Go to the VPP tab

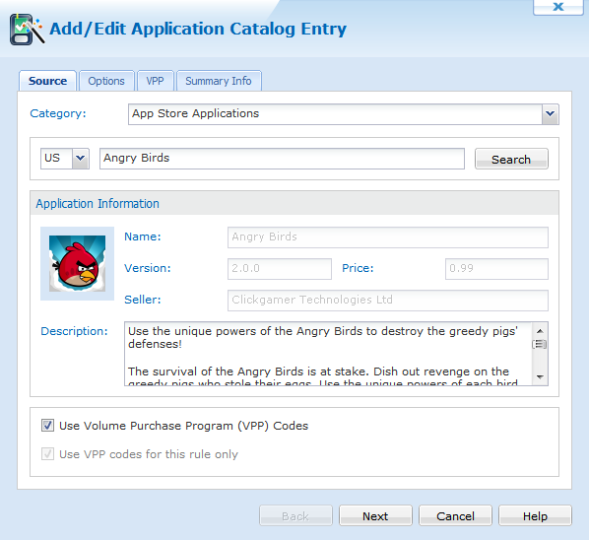tap(156, 81)
